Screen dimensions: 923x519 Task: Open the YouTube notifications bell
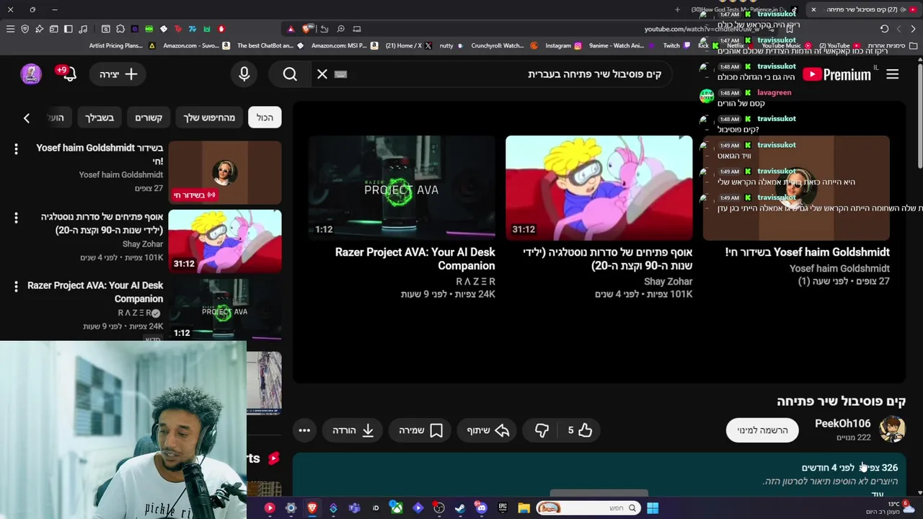pos(69,74)
